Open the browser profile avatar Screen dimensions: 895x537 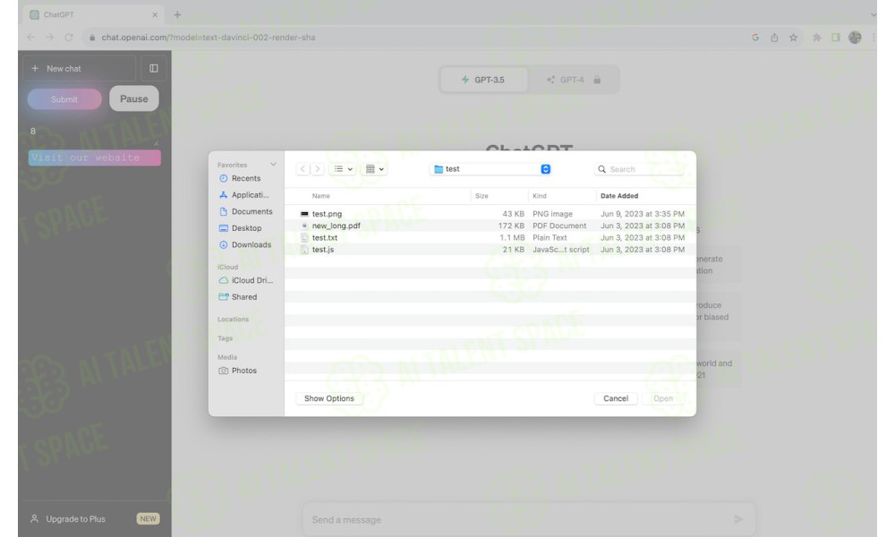(x=855, y=38)
